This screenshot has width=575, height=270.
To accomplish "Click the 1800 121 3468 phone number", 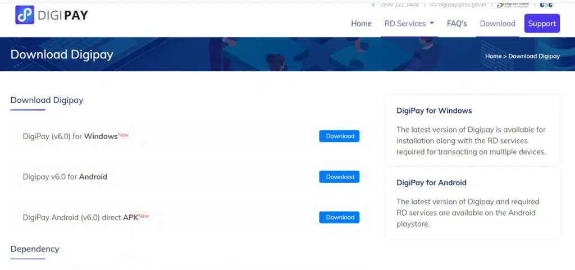I will tap(399, 4).
